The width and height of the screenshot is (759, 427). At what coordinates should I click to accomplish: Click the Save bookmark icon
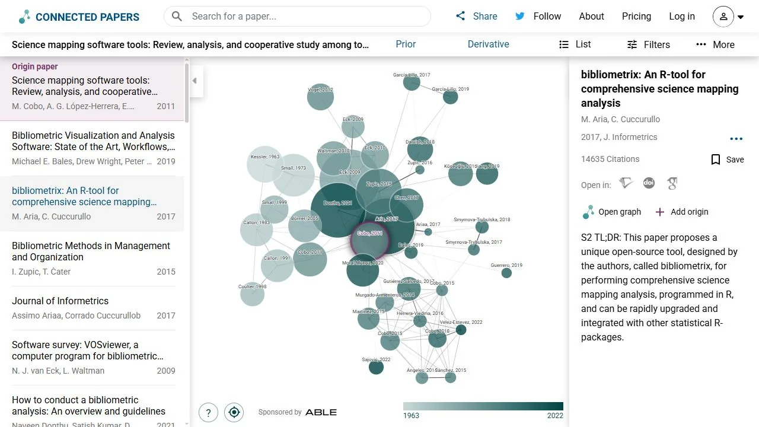pyautogui.click(x=716, y=160)
